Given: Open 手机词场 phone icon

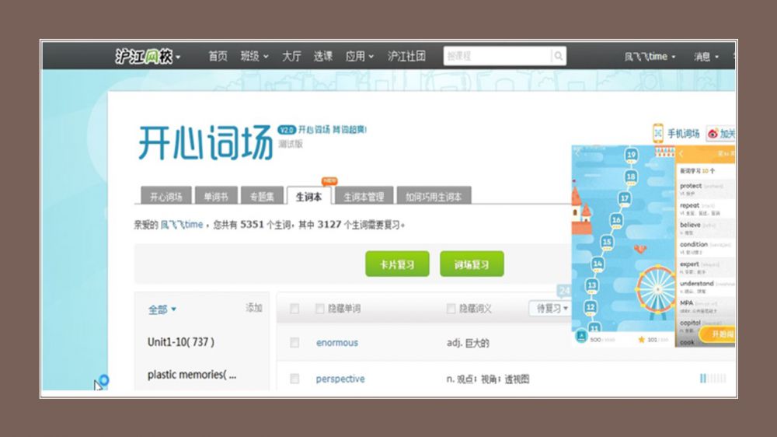Looking at the screenshot, I should click(x=658, y=133).
